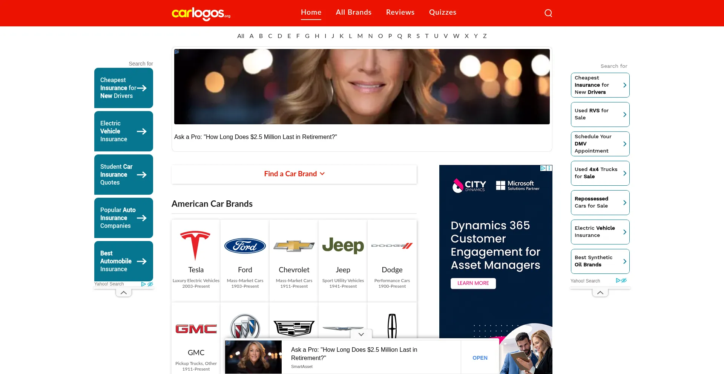The image size is (724, 374).
Task: Choose the Dodge logo tile
Action: (392, 246)
